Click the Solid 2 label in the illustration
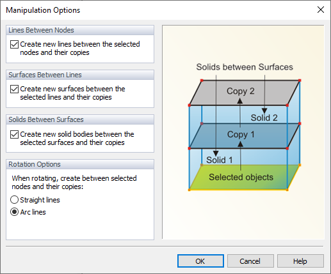The image size is (331, 274). pos(264,118)
